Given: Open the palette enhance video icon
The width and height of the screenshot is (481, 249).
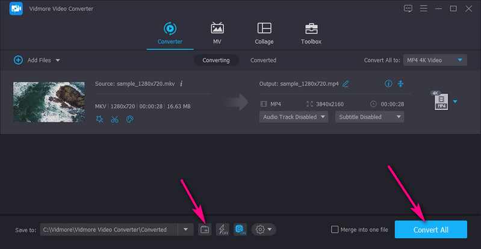Looking at the screenshot, I should [129, 119].
